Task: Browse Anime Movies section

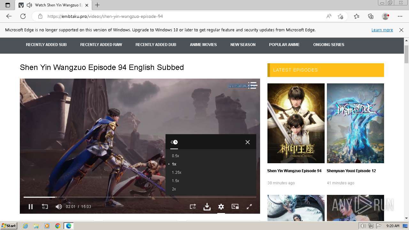Action: (203, 45)
